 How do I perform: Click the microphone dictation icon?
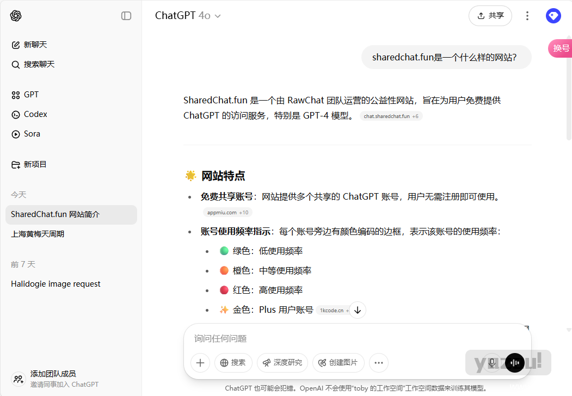click(492, 363)
